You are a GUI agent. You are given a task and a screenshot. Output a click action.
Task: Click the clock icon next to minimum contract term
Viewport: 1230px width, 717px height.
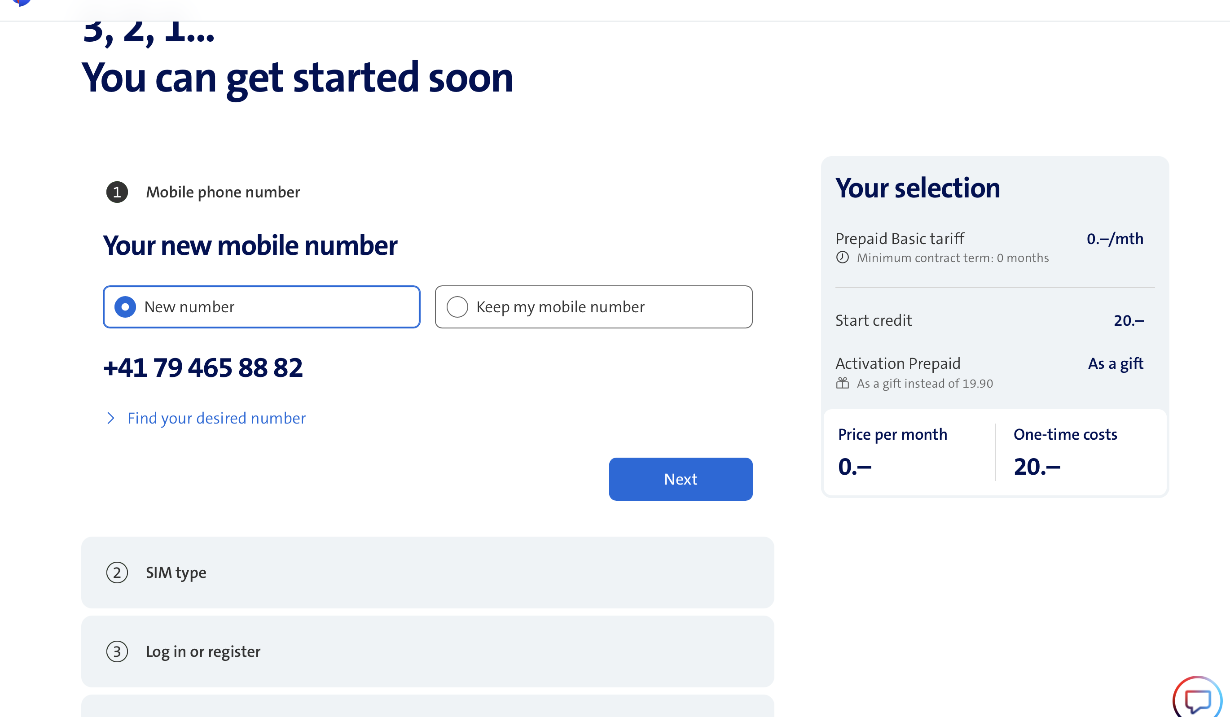[x=843, y=258]
